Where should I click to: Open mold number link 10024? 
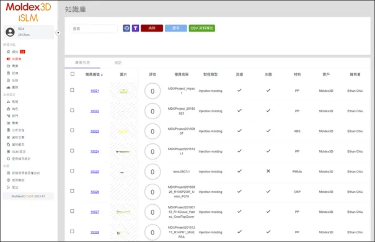[95, 151]
